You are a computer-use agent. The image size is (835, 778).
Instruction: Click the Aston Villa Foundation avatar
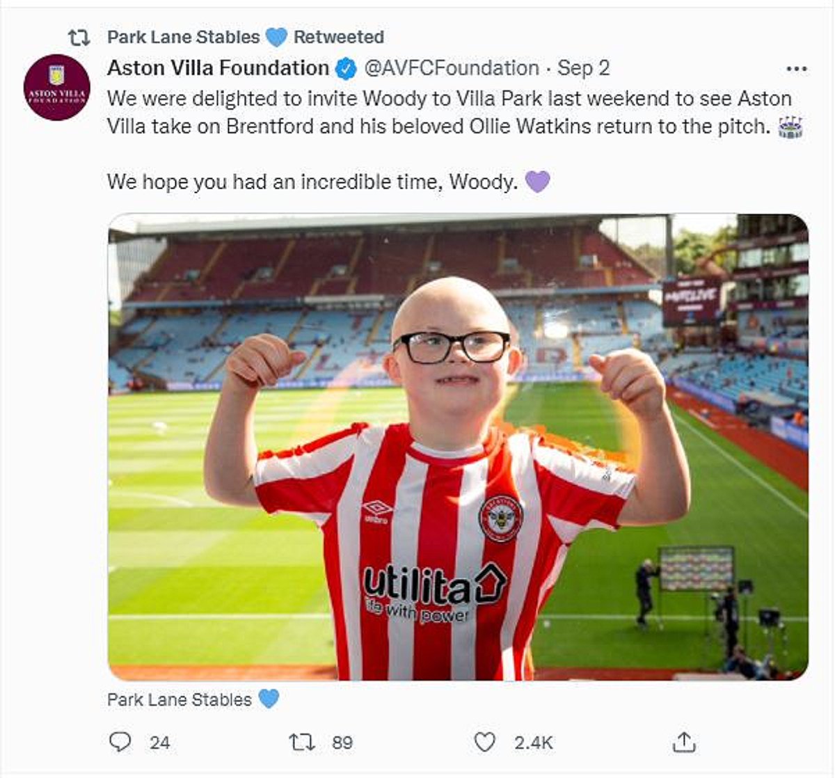[56, 88]
